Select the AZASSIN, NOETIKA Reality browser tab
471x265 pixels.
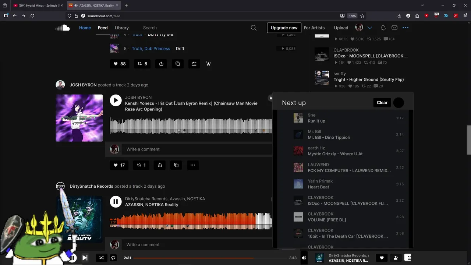93,6
